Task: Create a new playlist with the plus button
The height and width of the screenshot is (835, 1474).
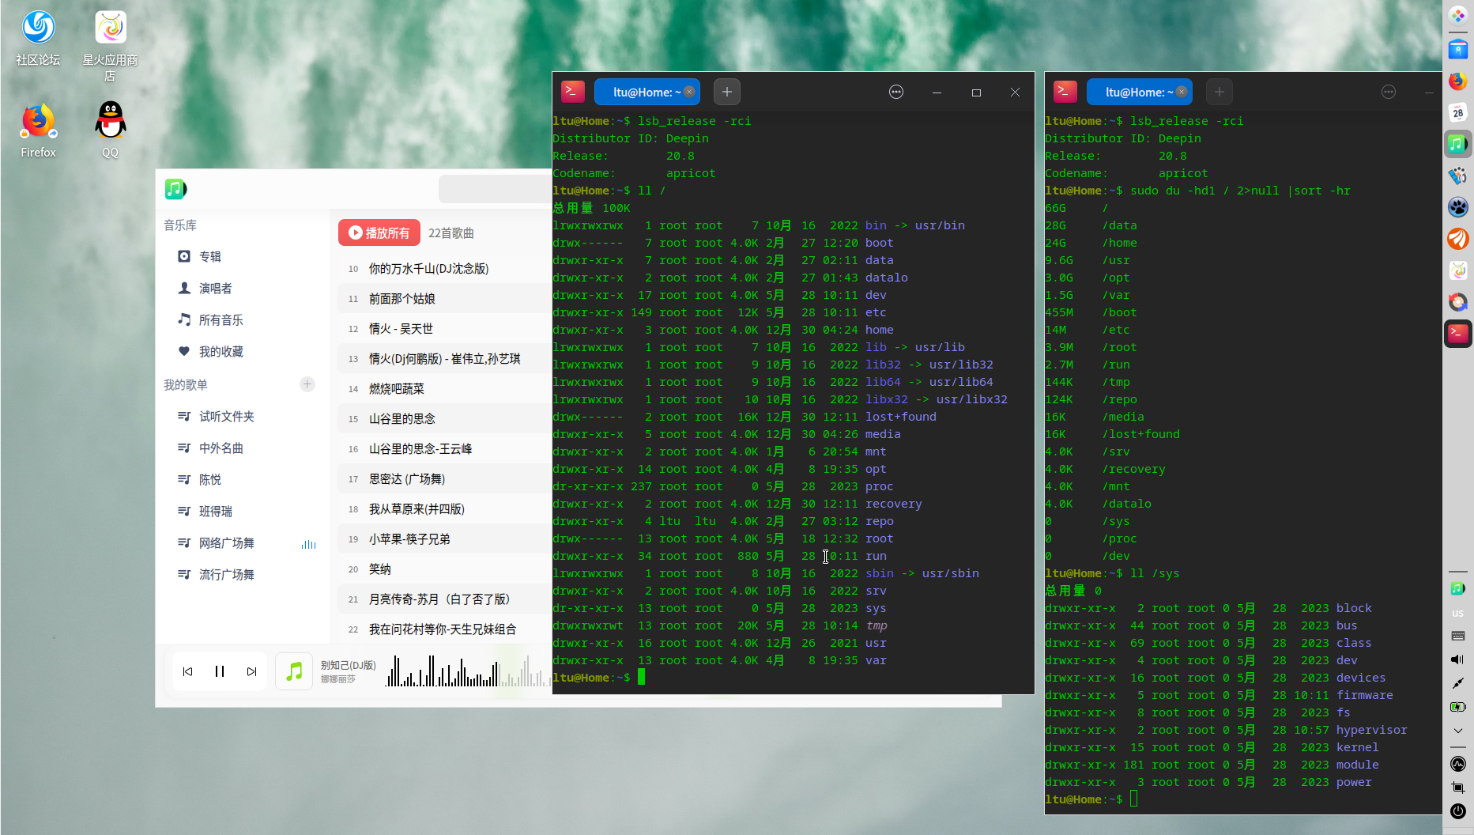Action: tap(307, 384)
